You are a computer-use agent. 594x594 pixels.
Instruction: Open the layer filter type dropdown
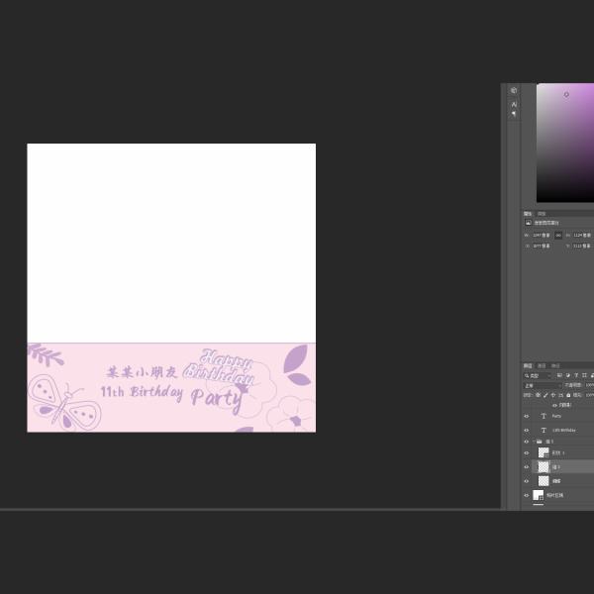539,375
